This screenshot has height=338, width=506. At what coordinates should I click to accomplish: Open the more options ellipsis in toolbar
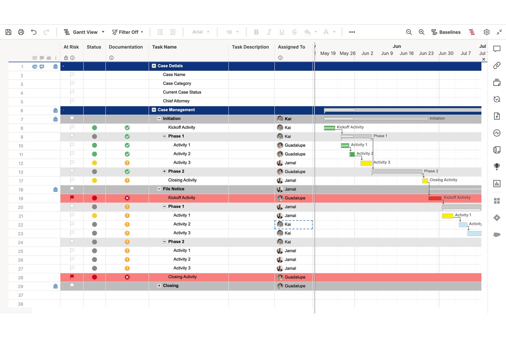click(x=352, y=32)
